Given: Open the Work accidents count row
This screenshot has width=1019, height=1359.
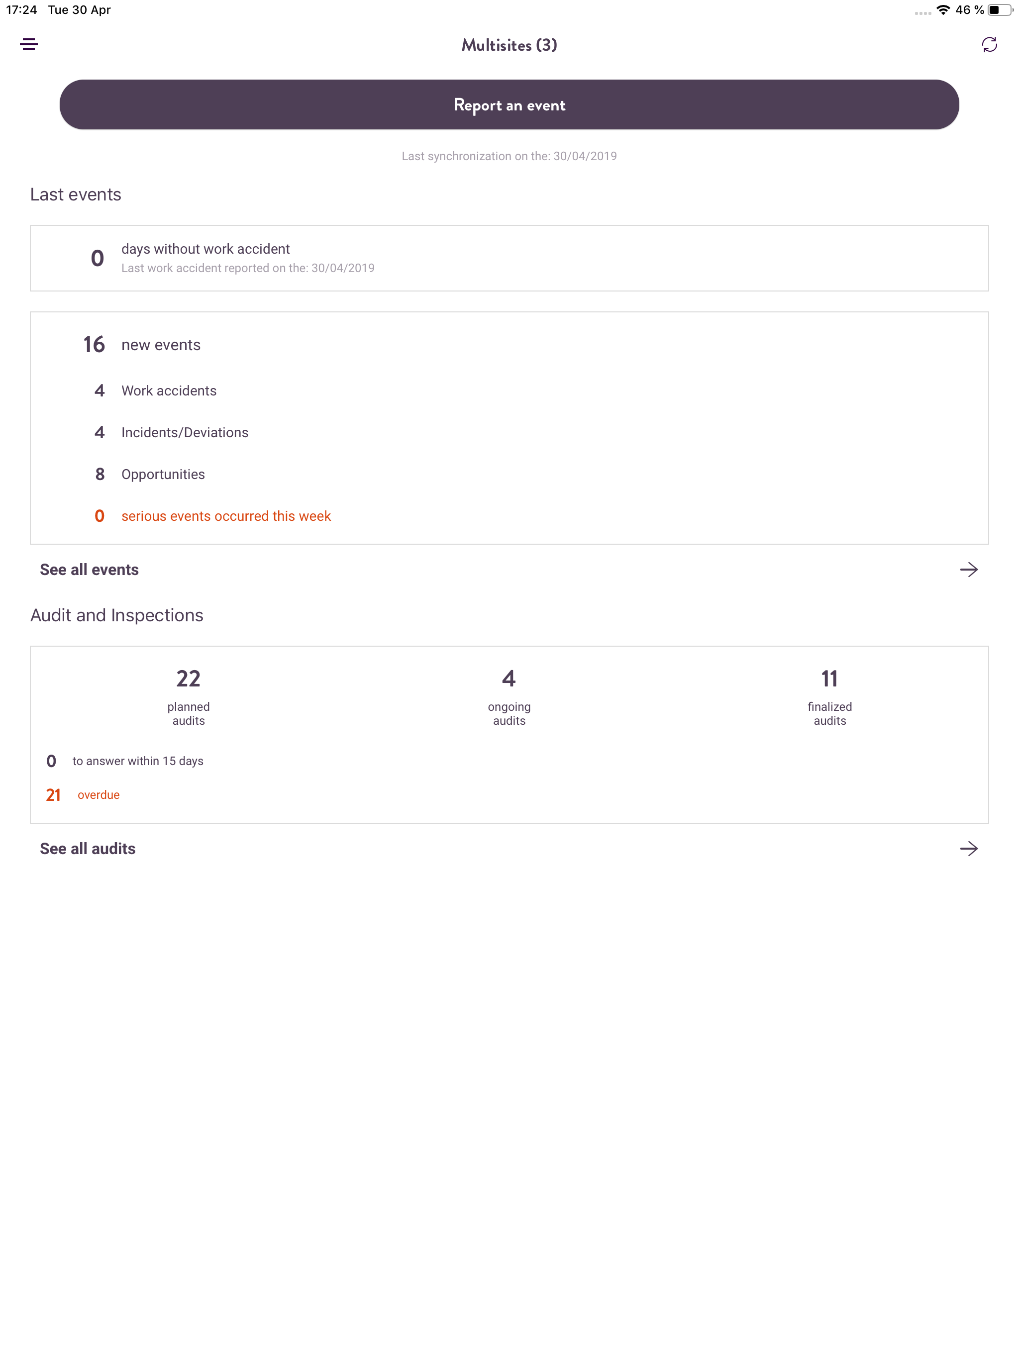Looking at the screenshot, I should [156, 391].
